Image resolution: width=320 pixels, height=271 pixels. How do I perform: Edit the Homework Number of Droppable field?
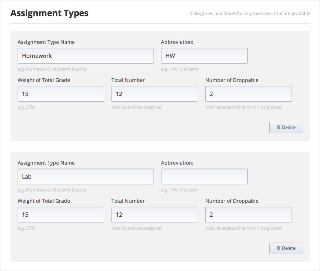248,94
